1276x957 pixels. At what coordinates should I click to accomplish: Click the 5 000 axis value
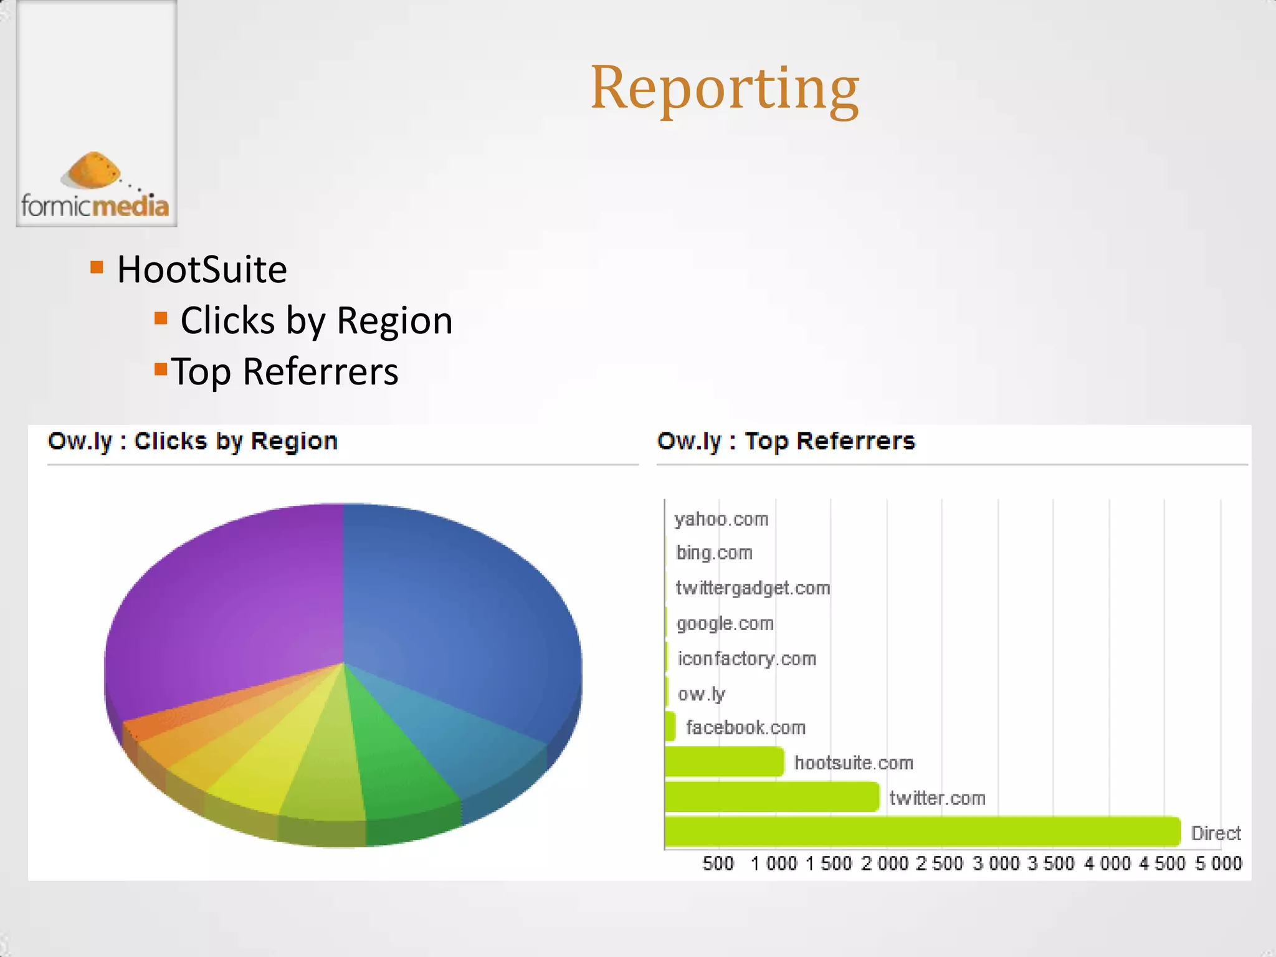pos(1219,864)
